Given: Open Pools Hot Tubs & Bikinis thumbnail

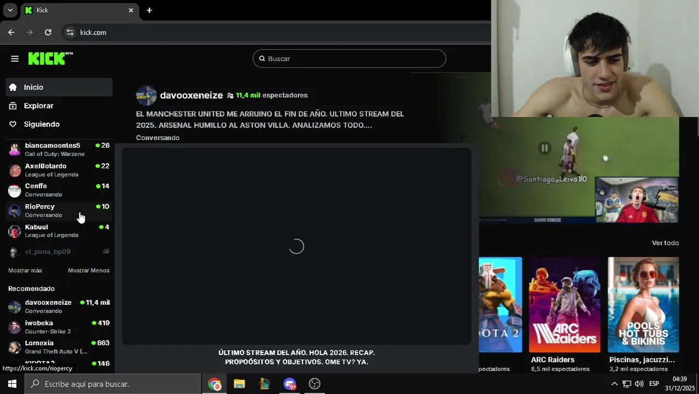Looking at the screenshot, I should [643, 305].
